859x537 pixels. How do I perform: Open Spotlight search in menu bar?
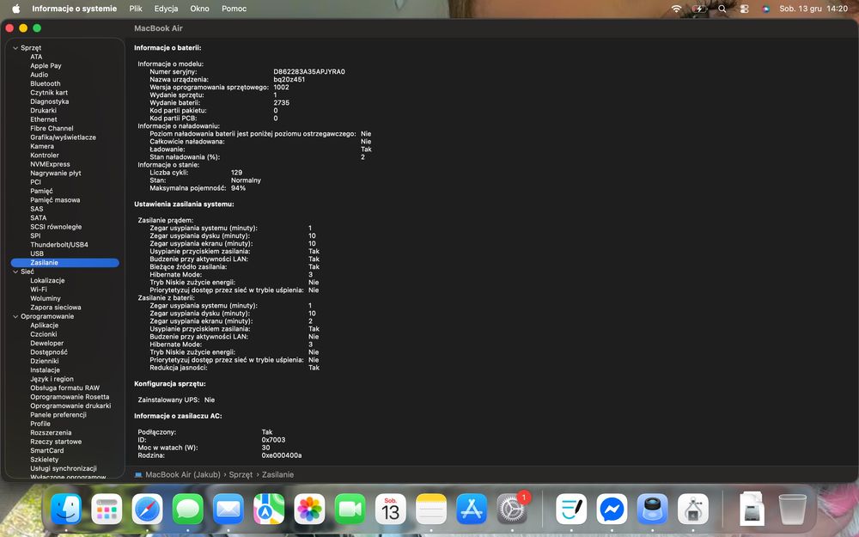coord(722,9)
